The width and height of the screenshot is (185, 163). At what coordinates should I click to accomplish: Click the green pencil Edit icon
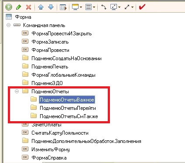tap(19, 7)
